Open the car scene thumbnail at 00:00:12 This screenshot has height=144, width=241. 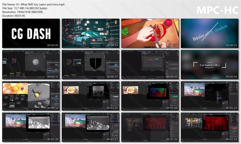(91, 33)
